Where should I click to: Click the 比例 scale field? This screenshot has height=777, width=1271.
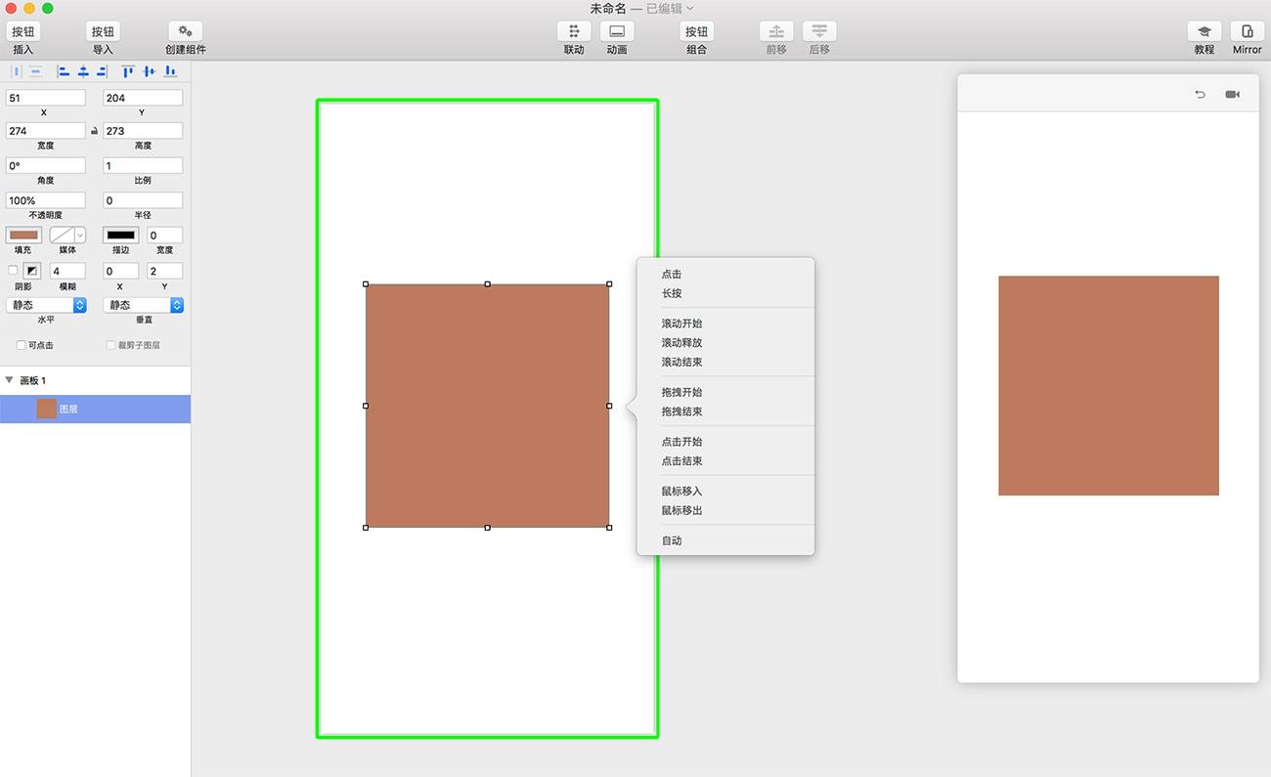[143, 166]
